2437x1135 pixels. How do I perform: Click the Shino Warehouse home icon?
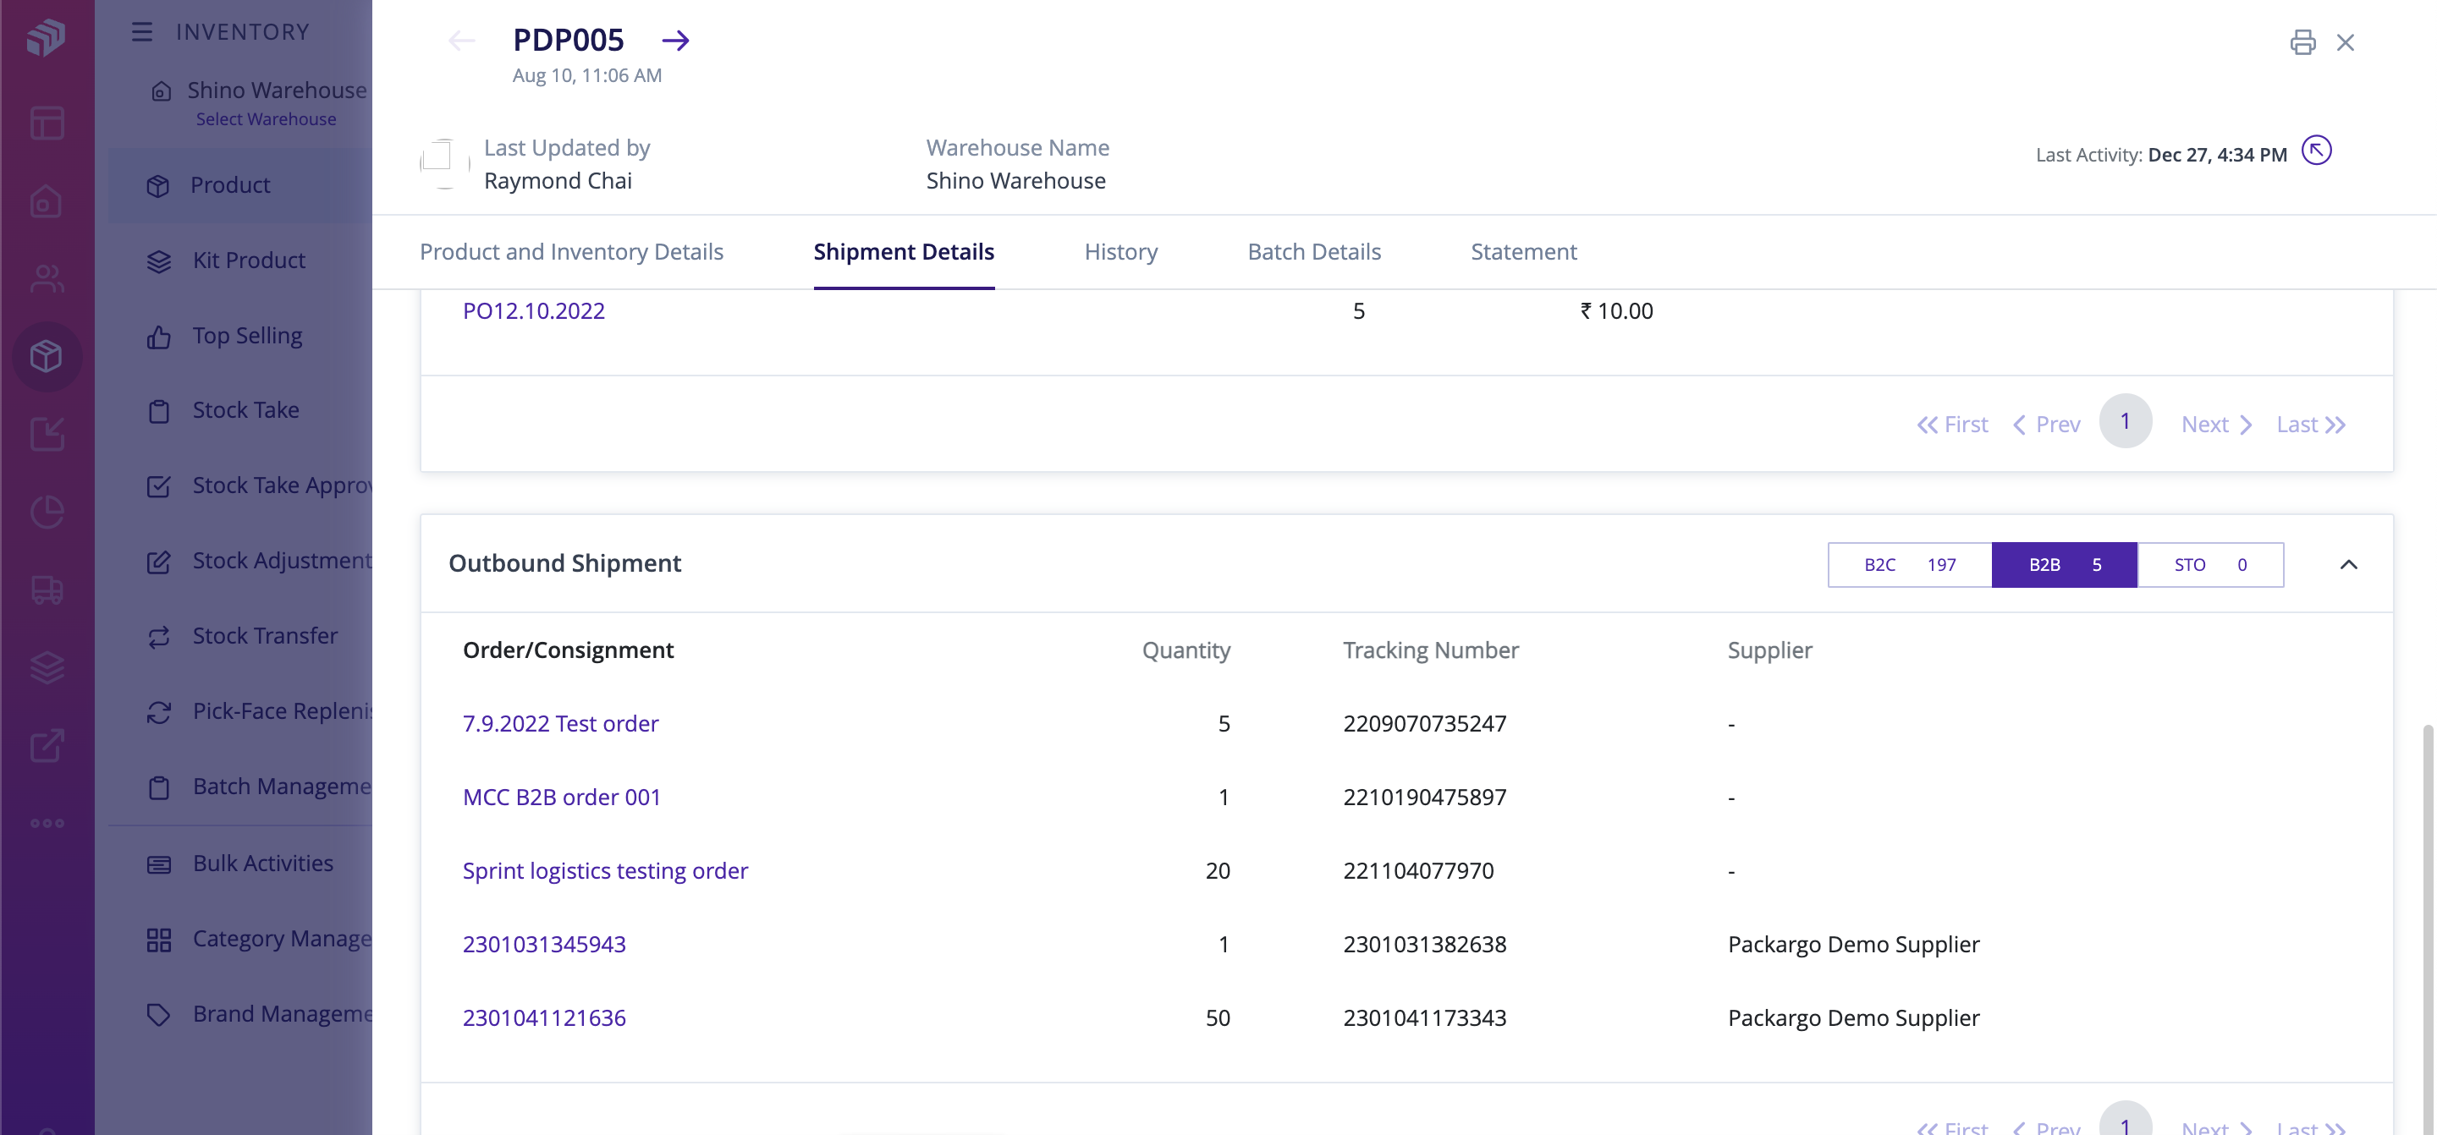pyautogui.click(x=162, y=90)
